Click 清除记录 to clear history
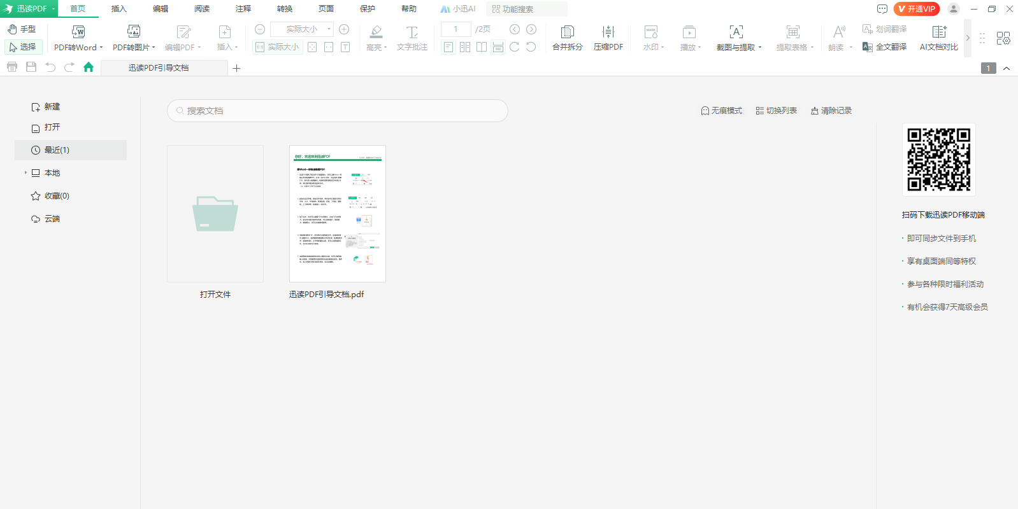 (x=831, y=111)
